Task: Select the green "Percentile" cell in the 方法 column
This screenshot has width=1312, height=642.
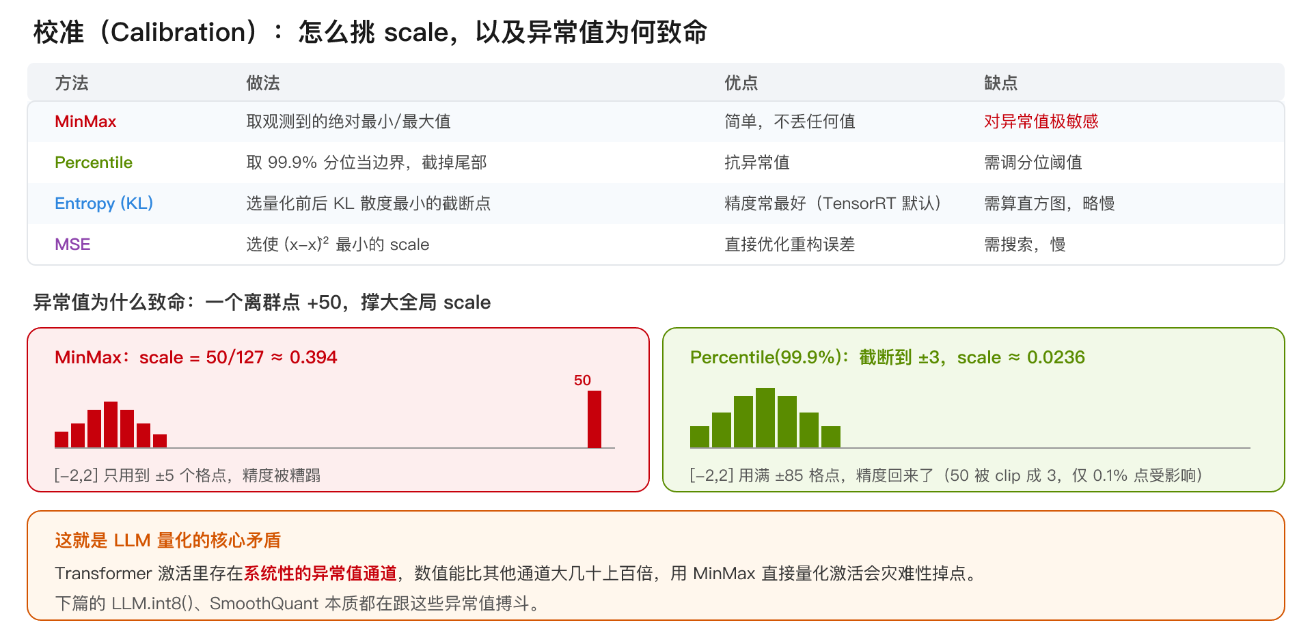Action: click(x=94, y=163)
